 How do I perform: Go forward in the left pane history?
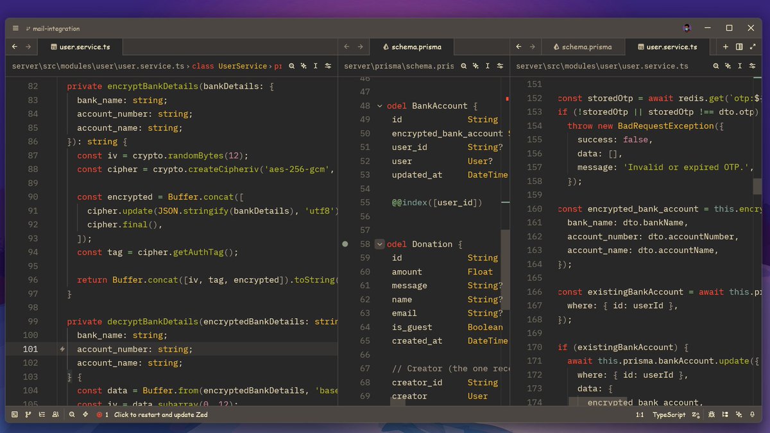click(28, 47)
